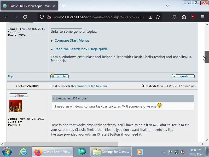
Task: Click the vertical scrollbar thumb
Action: [207, 57]
